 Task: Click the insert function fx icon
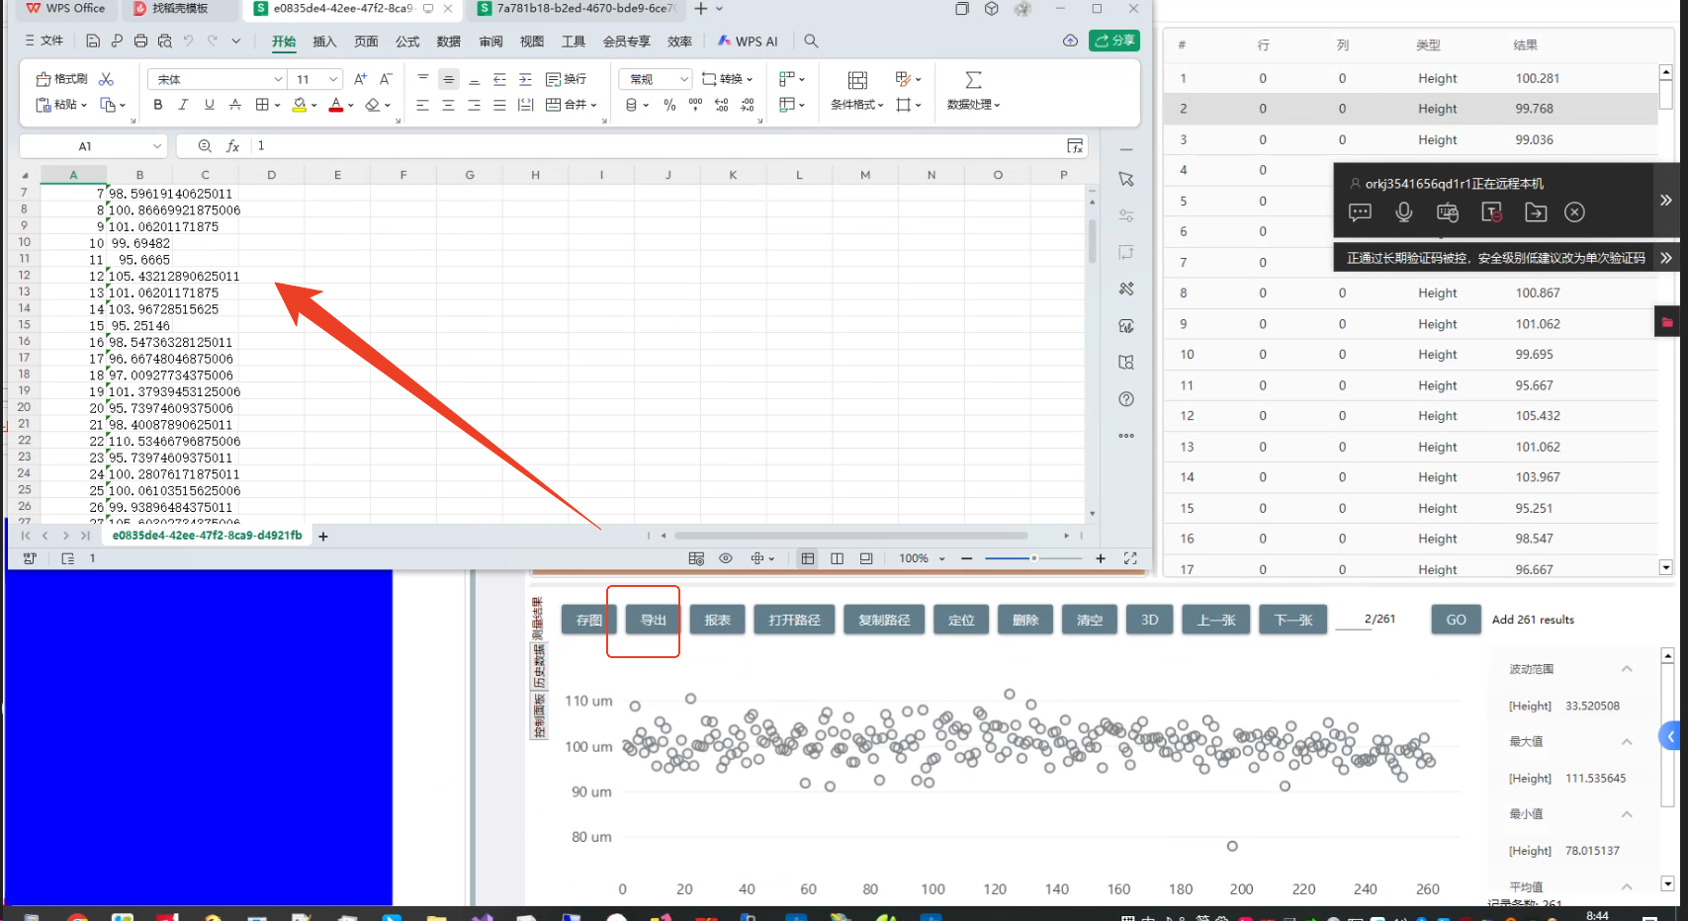pyautogui.click(x=232, y=146)
